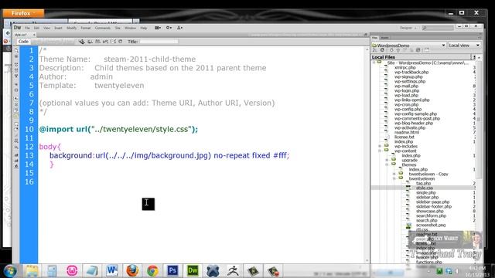Open the Window menu
495x278 pixels.
point(130,28)
